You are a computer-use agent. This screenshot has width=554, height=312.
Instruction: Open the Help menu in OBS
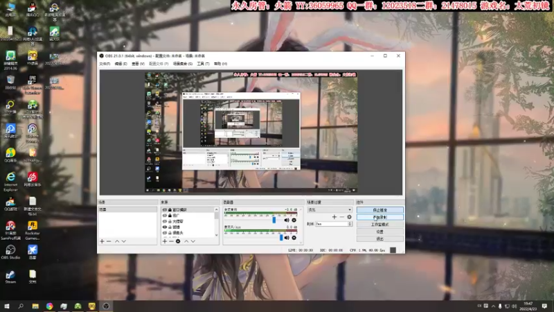(x=220, y=64)
